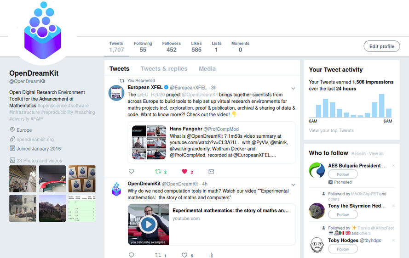Open the European XFEL tweet options chevron

point(293,88)
